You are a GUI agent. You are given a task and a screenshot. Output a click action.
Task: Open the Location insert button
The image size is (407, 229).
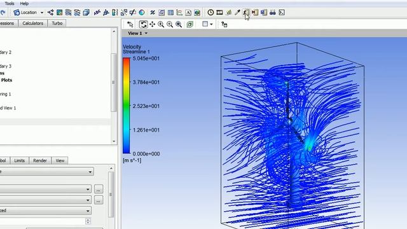tap(25, 13)
